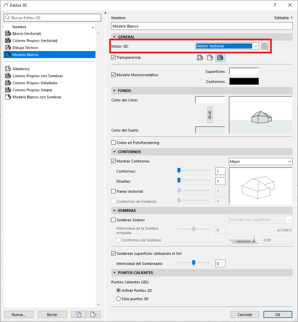Click the export 3D styles icon button
The width and height of the screenshot is (298, 322).
pyautogui.click(x=93, y=315)
